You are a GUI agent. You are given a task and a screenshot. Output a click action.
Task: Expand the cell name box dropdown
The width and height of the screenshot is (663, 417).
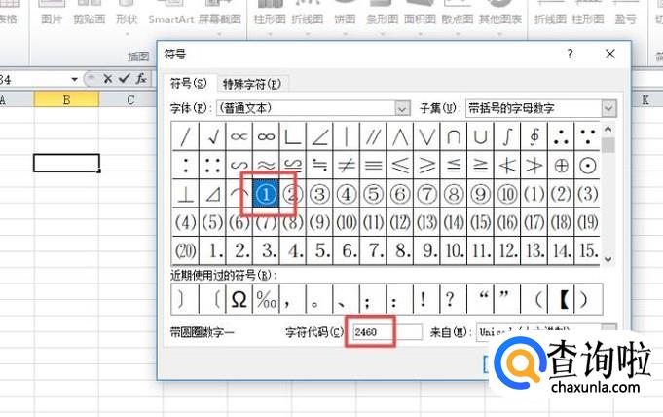tap(74, 79)
